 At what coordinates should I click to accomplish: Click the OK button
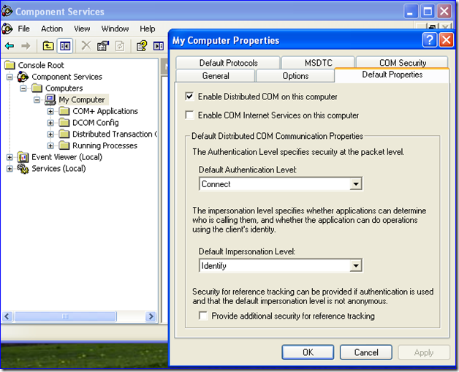pos(308,352)
